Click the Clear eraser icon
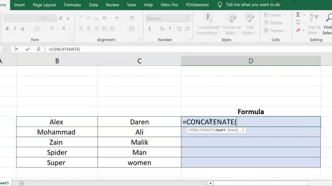Viewport: 332px width, 186px height. [298, 30]
